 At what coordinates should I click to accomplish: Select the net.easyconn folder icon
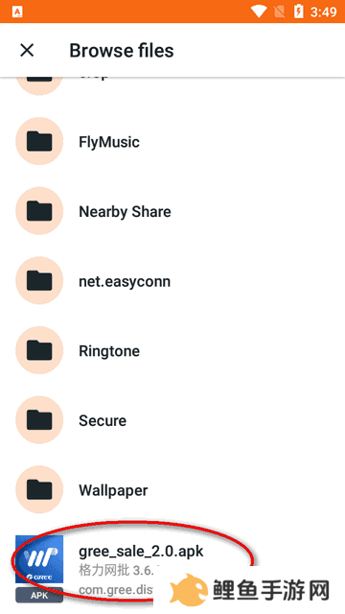pyautogui.click(x=39, y=281)
